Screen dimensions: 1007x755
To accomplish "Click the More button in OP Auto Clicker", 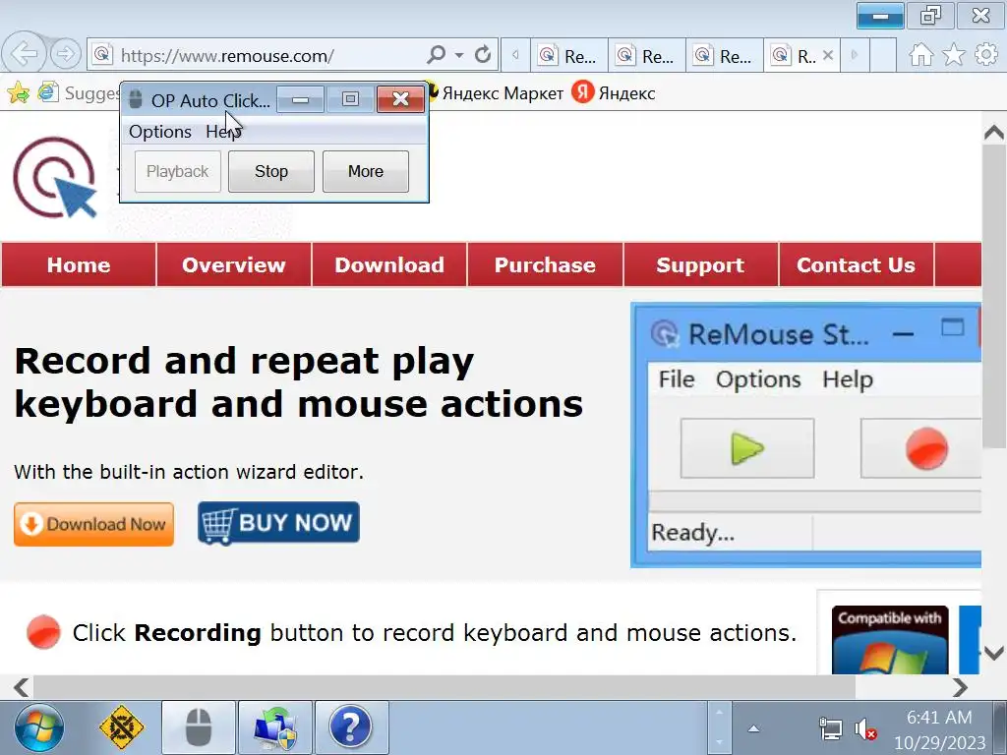I will tap(366, 171).
